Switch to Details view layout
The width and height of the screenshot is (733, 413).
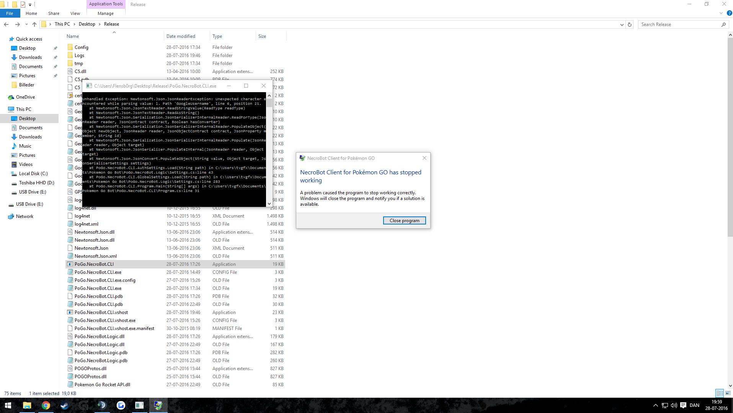tap(720, 393)
